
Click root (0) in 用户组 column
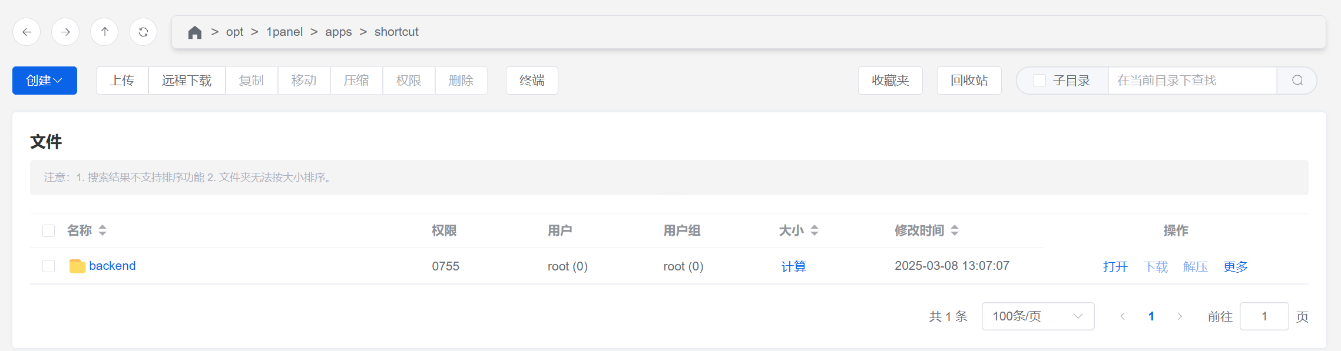[683, 266]
